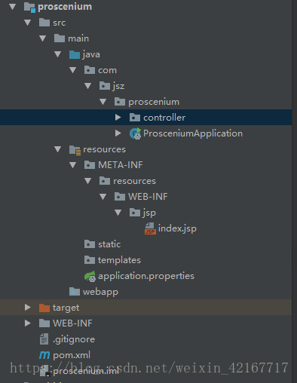Collapse the proscenium root module arrow
Viewport: 297px width, 383px height.
point(12,7)
